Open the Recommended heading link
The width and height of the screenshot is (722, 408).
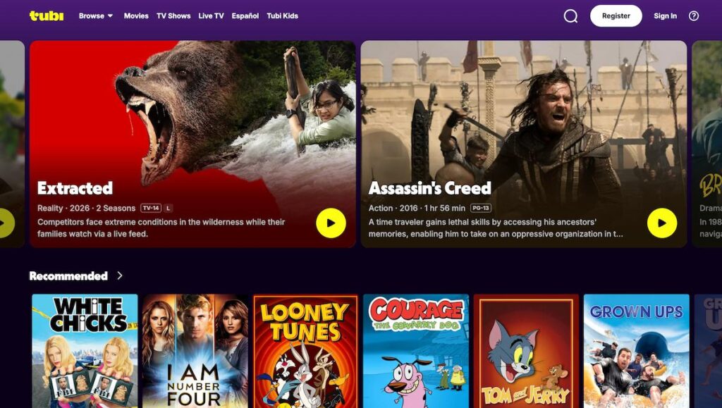point(68,276)
